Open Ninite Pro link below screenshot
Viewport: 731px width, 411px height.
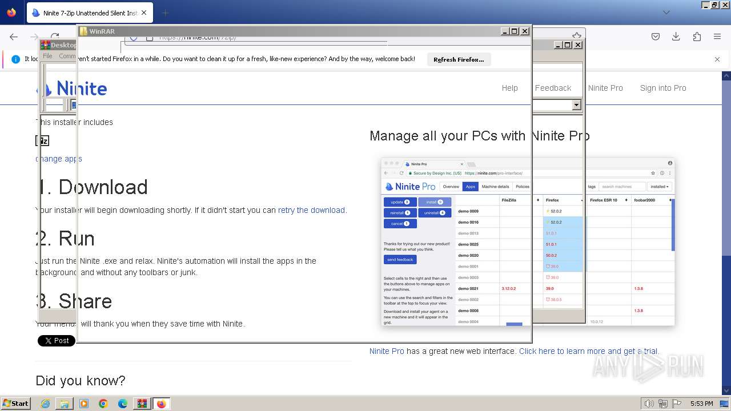pos(387,351)
